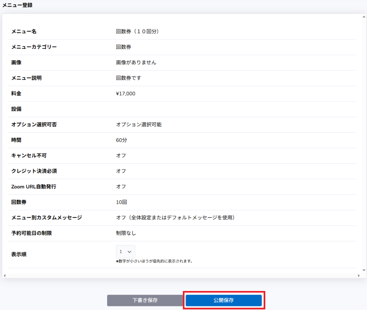This screenshot has height=310, width=367.
Task: Click the オプション選択可能 value
Action: coord(139,125)
